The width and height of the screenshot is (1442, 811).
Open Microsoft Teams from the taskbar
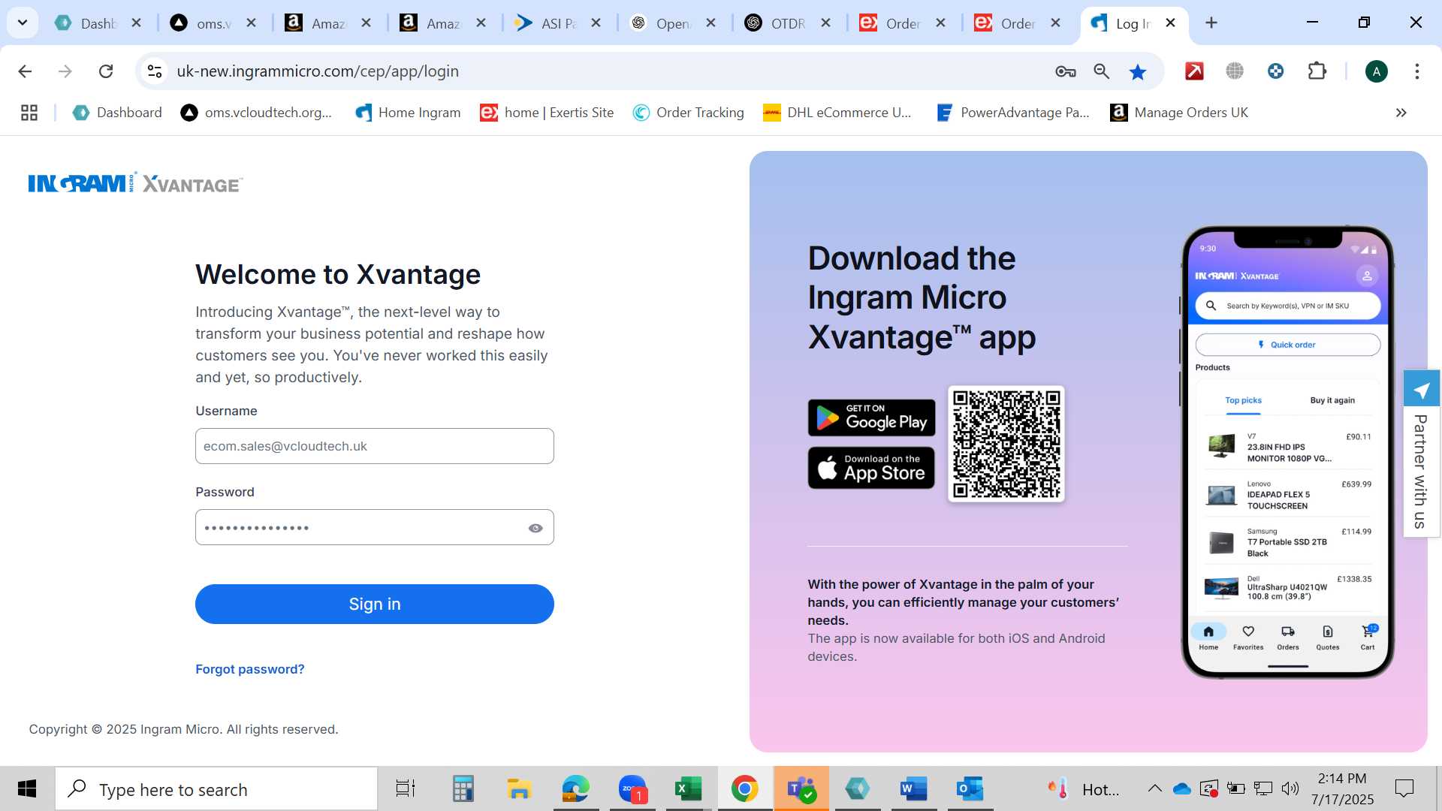[801, 789]
